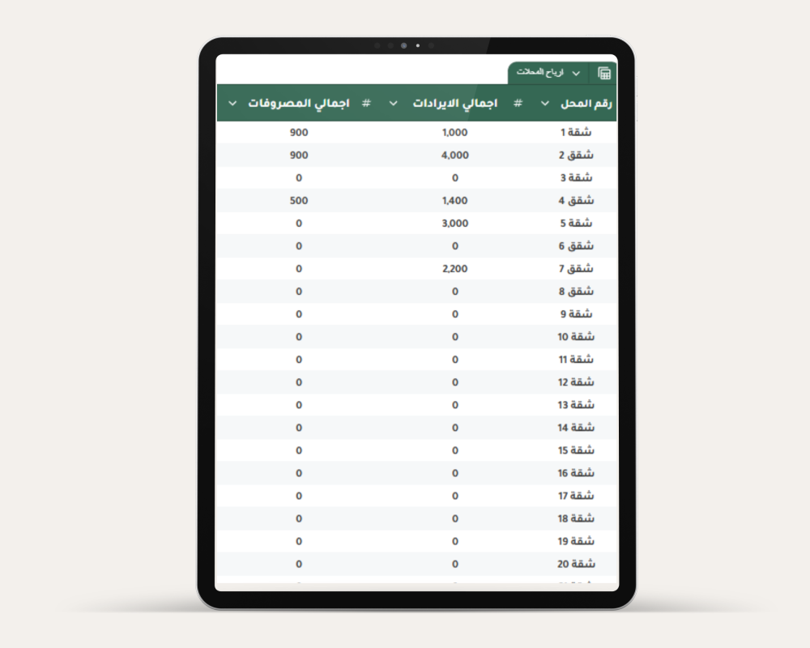Image resolution: width=810 pixels, height=648 pixels.
Task: Click the # icon beside اجمالي المصروفات
Action: 366,103
